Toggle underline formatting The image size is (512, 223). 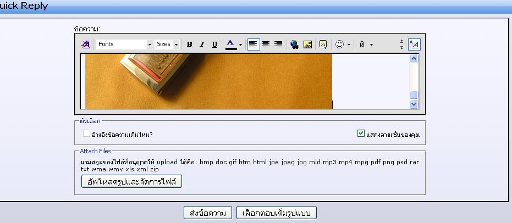[214, 44]
